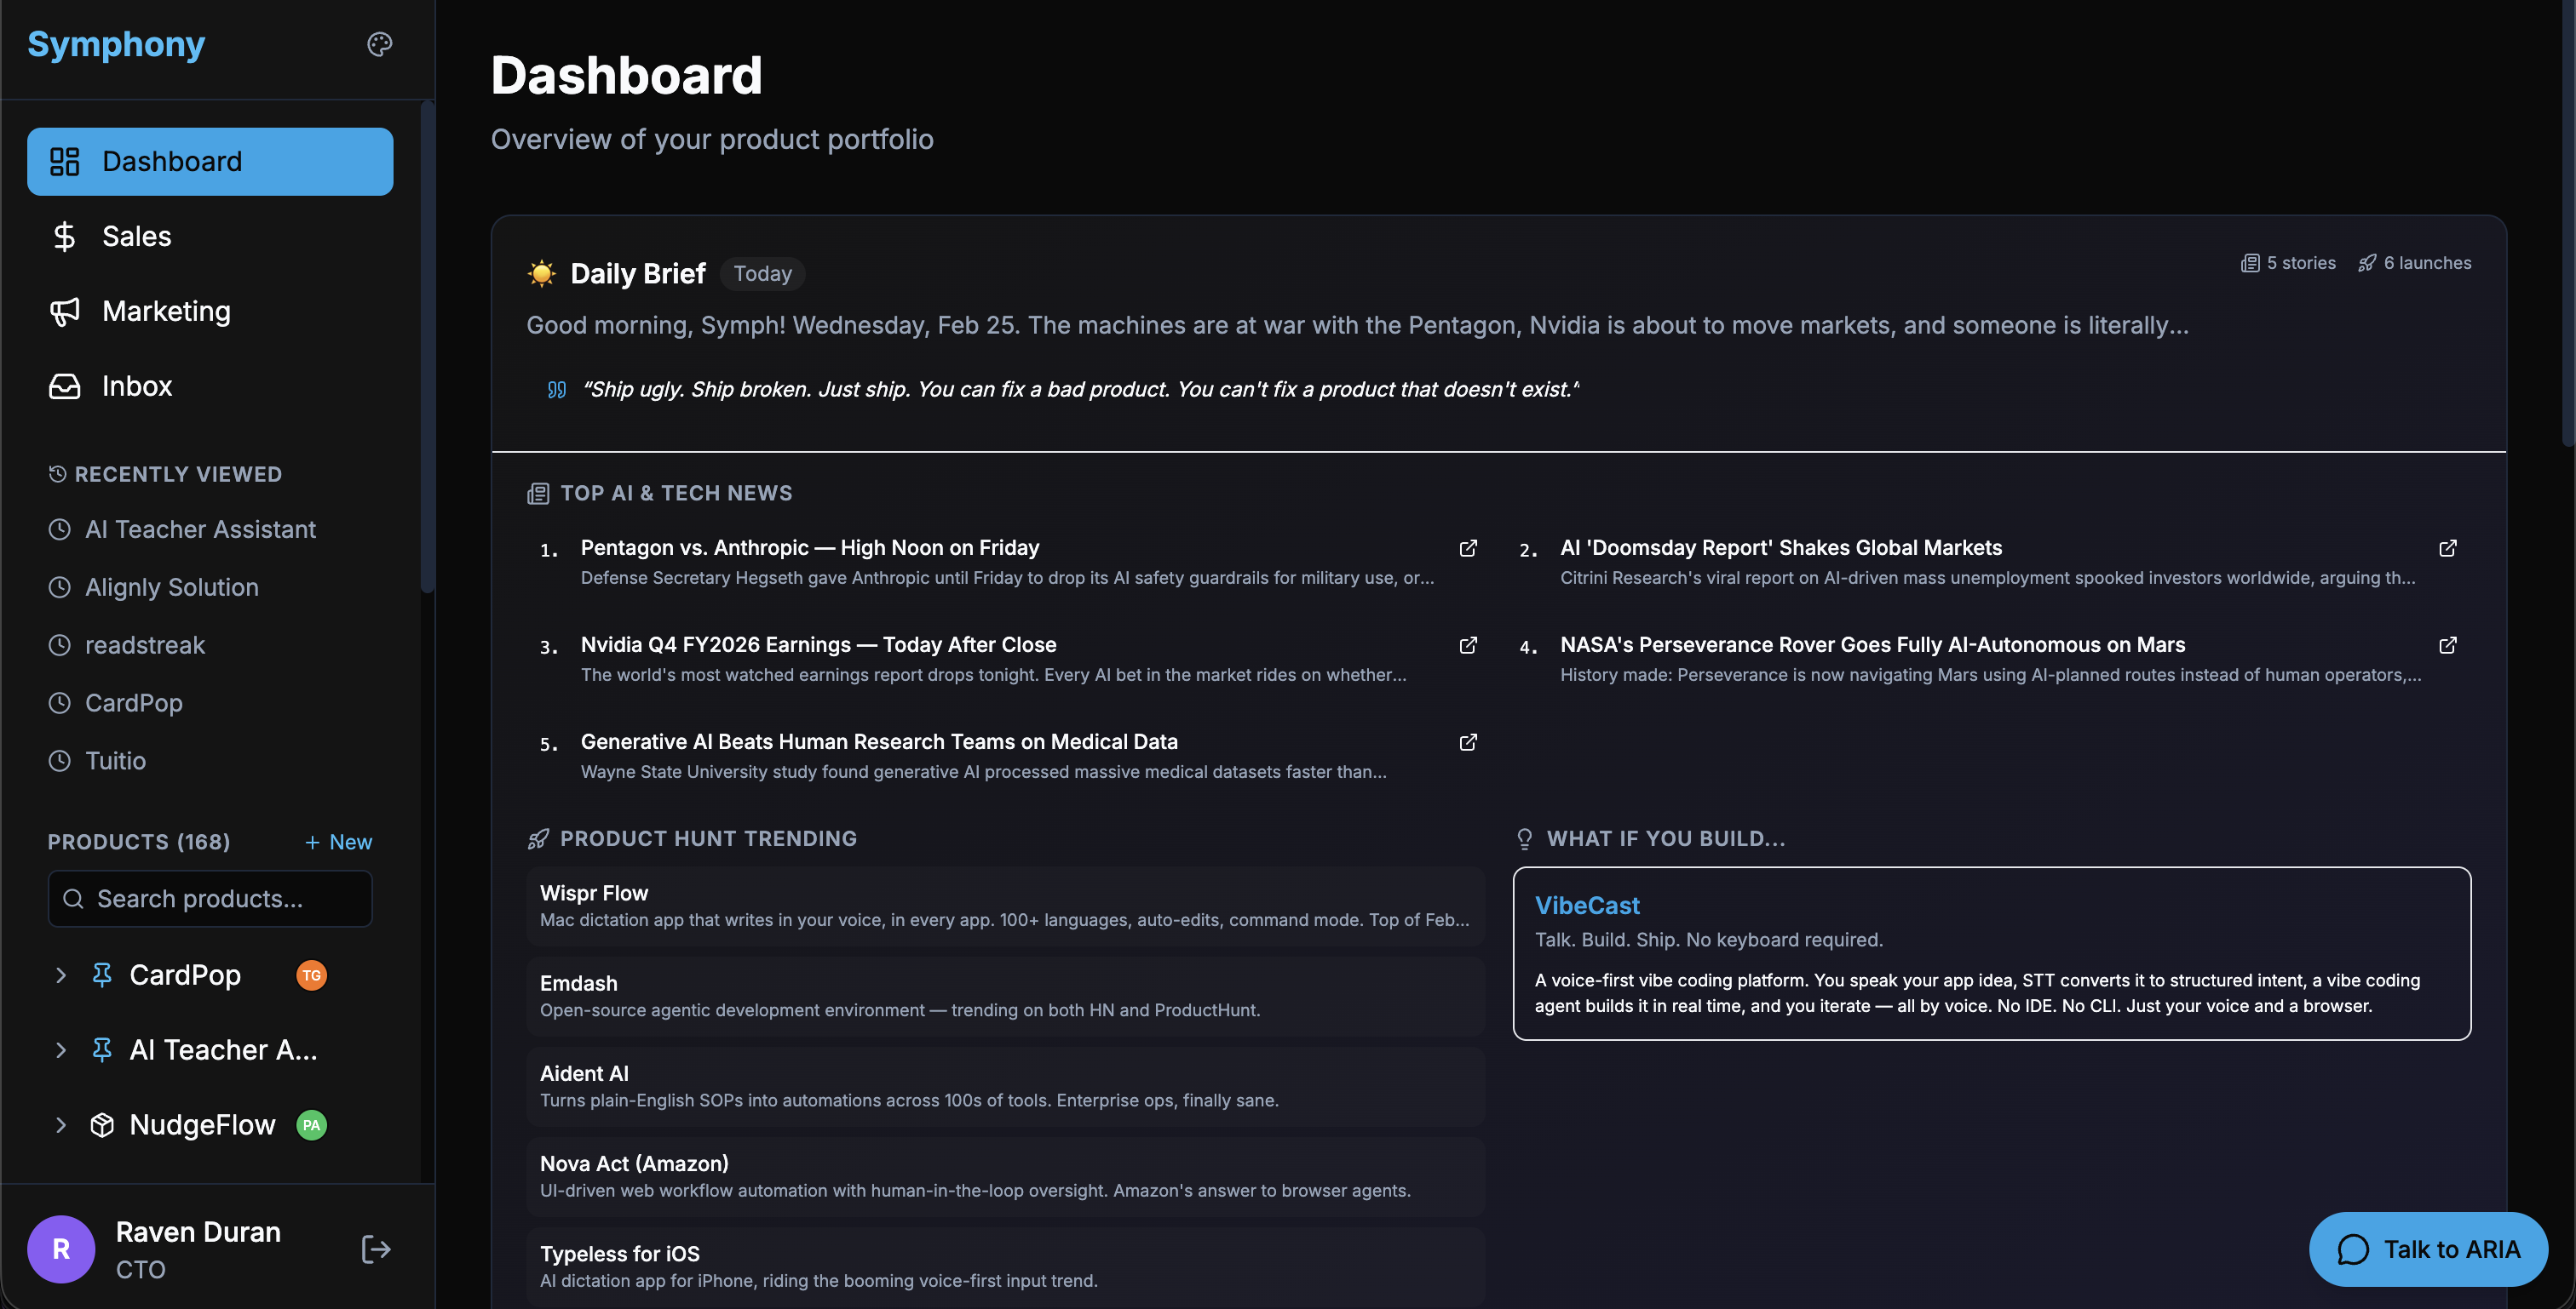
Task: Open the Sales menu item
Action: point(136,237)
